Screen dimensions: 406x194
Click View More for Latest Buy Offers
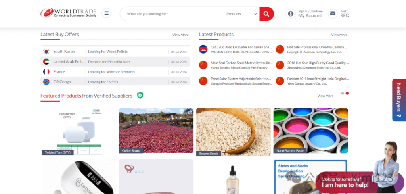click(180, 35)
